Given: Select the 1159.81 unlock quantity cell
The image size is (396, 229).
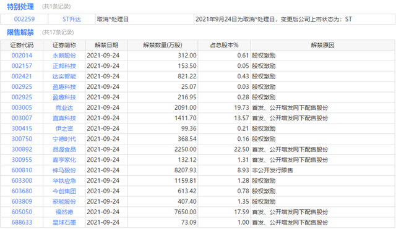Looking at the screenshot, I should [163, 181].
